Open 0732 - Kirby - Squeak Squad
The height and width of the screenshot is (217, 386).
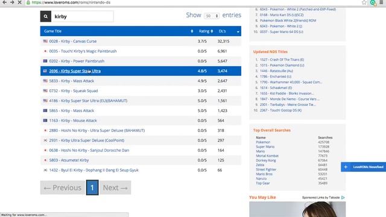pyautogui.click(x=74, y=91)
